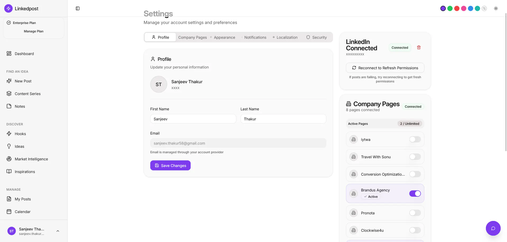Screen dimensions: 507x242
Task: Click the building icon next to Pronota
Action: [354, 213]
